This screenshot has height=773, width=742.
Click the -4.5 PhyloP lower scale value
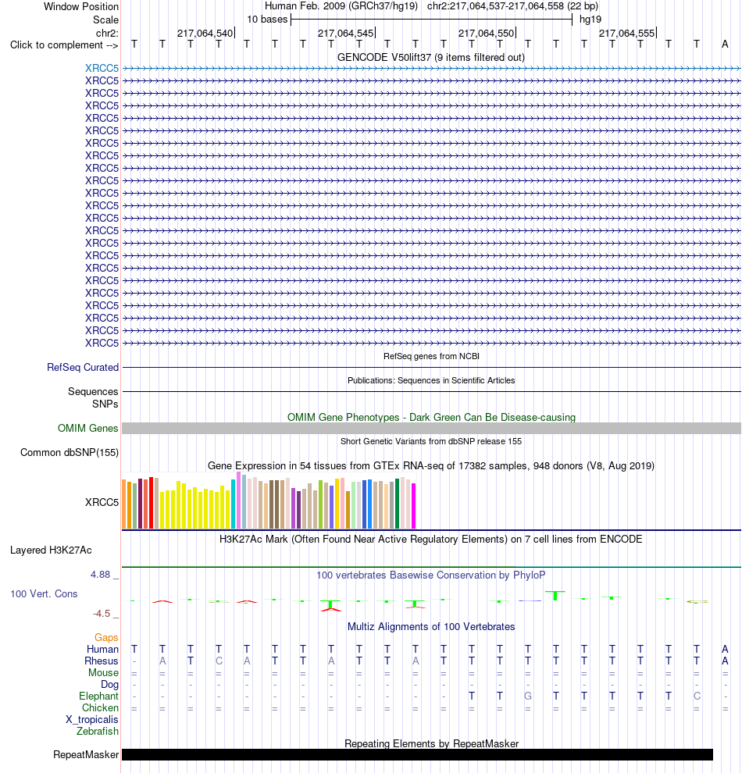(x=102, y=613)
